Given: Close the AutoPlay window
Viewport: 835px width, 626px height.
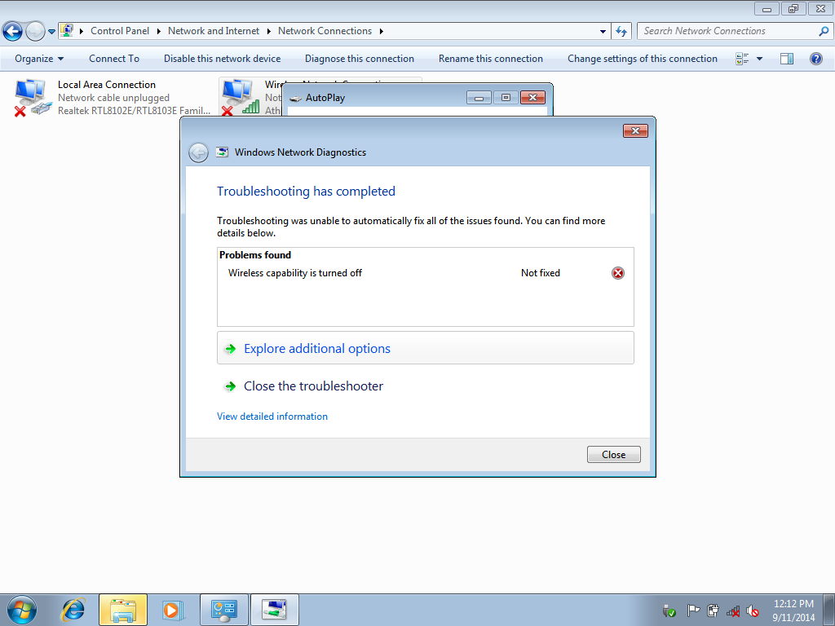Looking at the screenshot, I should pyautogui.click(x=532, y=98).
